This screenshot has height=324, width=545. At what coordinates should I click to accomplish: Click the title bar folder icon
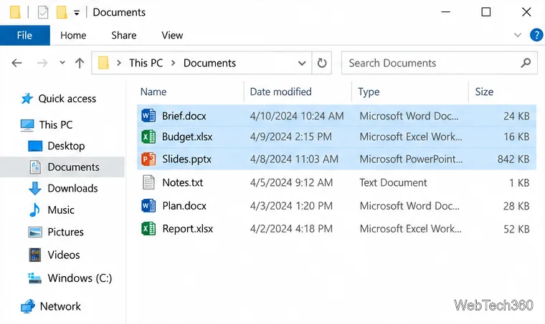click(15, 12)
